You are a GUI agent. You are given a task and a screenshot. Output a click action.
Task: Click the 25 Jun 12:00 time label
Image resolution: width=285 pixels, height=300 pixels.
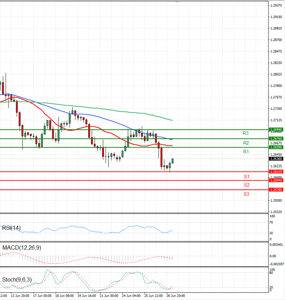[x=153, y=296]
